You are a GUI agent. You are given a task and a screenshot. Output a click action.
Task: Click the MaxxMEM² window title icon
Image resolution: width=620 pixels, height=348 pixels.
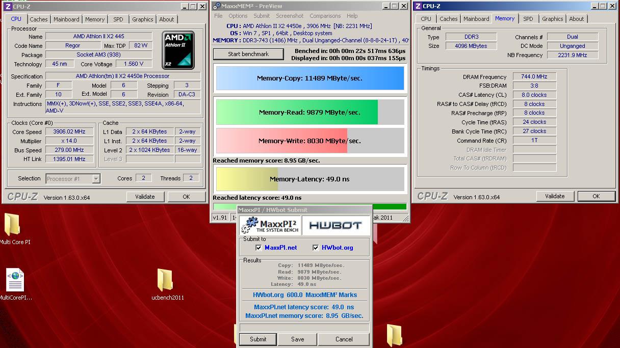click(x=216, y=6)
